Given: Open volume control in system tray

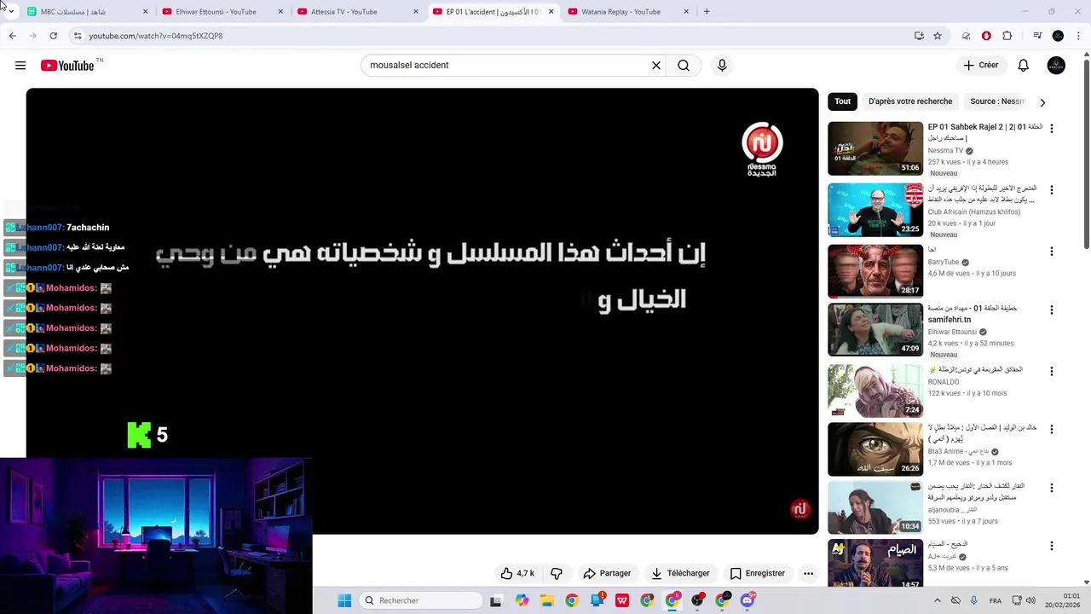Looking at the screenshot, I should (1030, 600).
